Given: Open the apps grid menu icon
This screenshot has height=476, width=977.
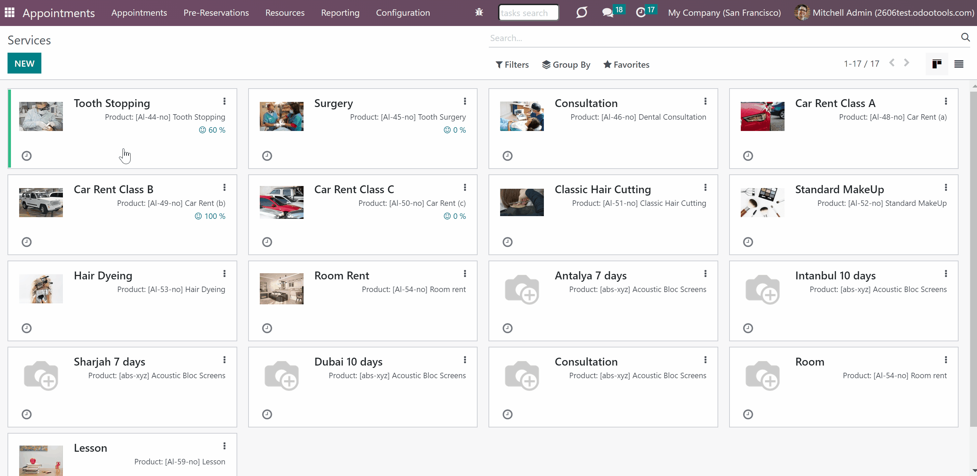Looking at the screenshot, I should pos(10,13).
